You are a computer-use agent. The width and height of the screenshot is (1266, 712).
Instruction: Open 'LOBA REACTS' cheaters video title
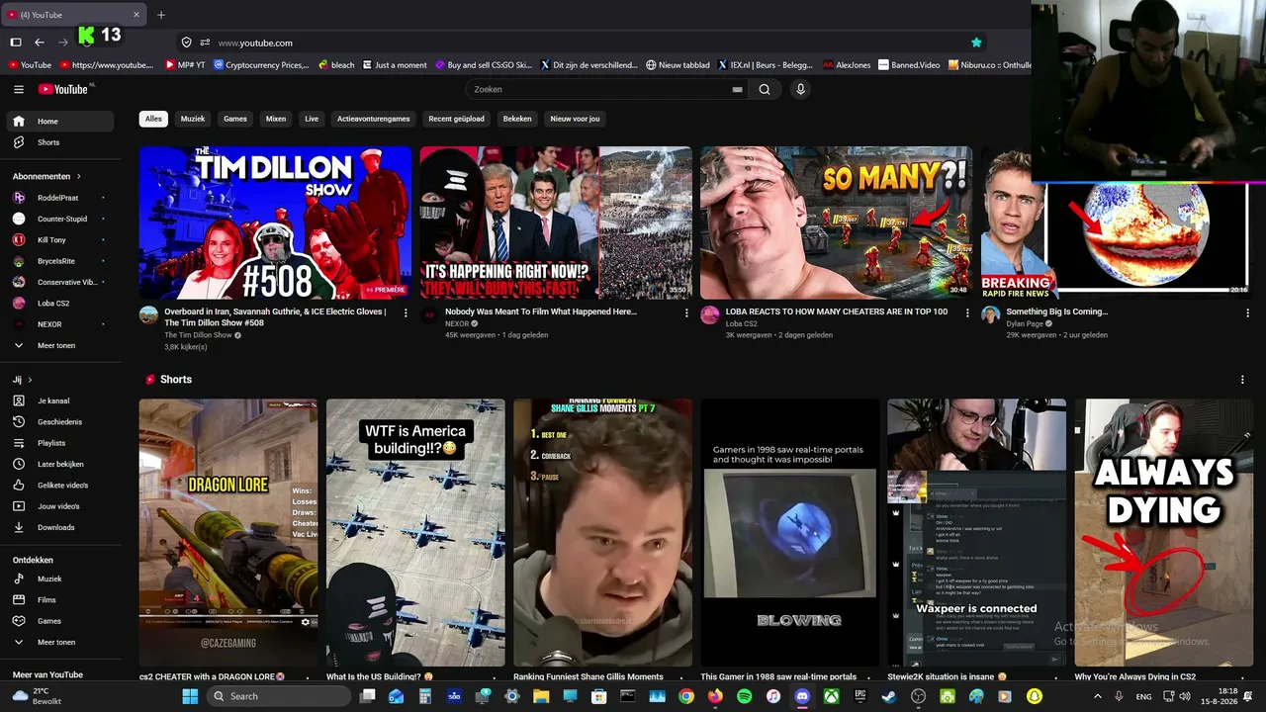click(x=837, y=311)
